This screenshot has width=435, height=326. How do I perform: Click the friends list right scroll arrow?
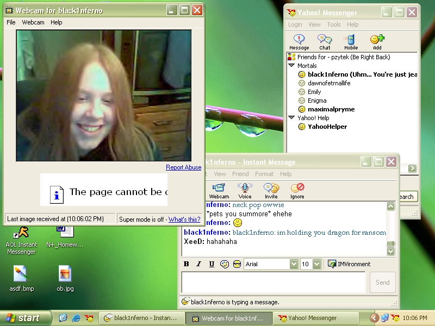[x=412, y=168]
